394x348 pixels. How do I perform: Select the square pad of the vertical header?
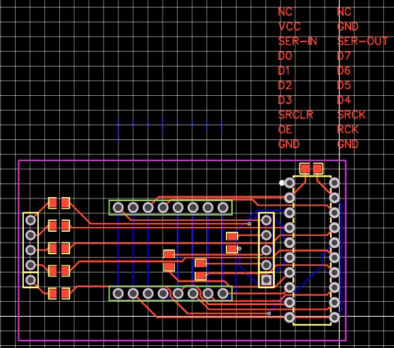coord(266,280)
